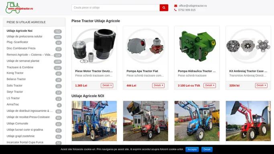Select ArmaTrac in sidebar
Screen dimensions: 274x154
tap(13, 104)
